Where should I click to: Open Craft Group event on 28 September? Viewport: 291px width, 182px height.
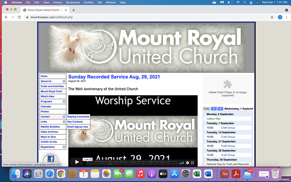click(228, 155)
